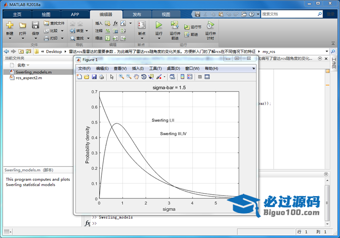
Task: Click the Hide Plot Tools icon
Action: [x=200, y=77]
